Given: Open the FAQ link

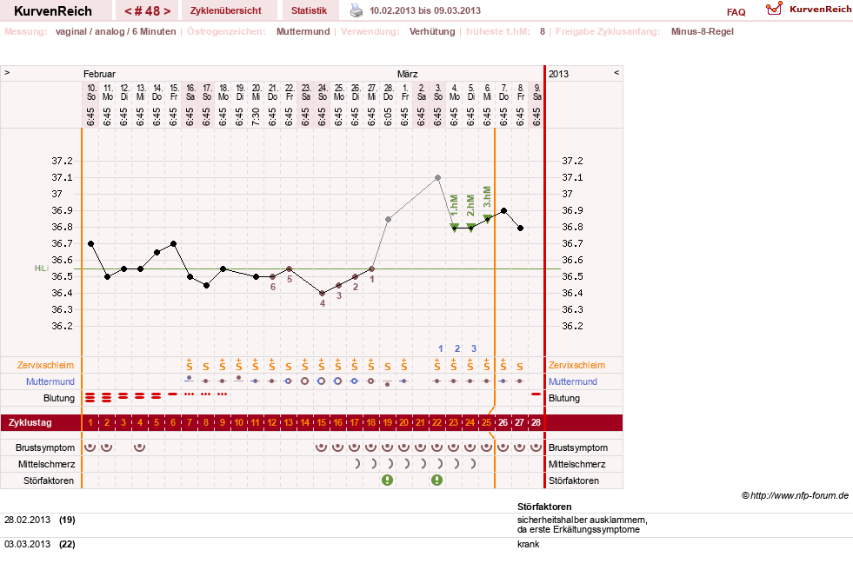Looking at the screenshot, I should 736,12.
